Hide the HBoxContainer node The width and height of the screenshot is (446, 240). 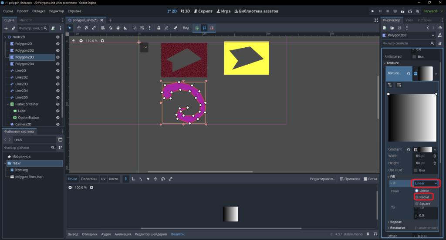click(x=58, y=104)
